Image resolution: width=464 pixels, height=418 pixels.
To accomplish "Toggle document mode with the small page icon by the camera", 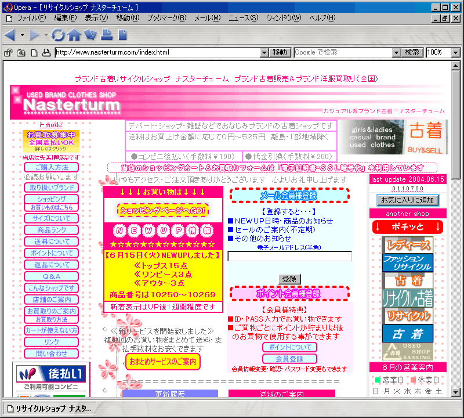I will [34, 53].
